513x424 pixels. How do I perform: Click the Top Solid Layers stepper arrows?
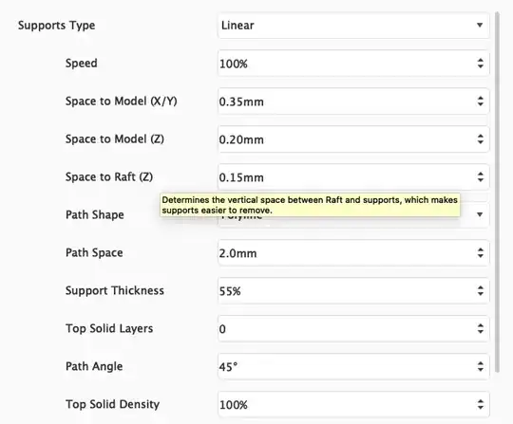pos(480,328)
